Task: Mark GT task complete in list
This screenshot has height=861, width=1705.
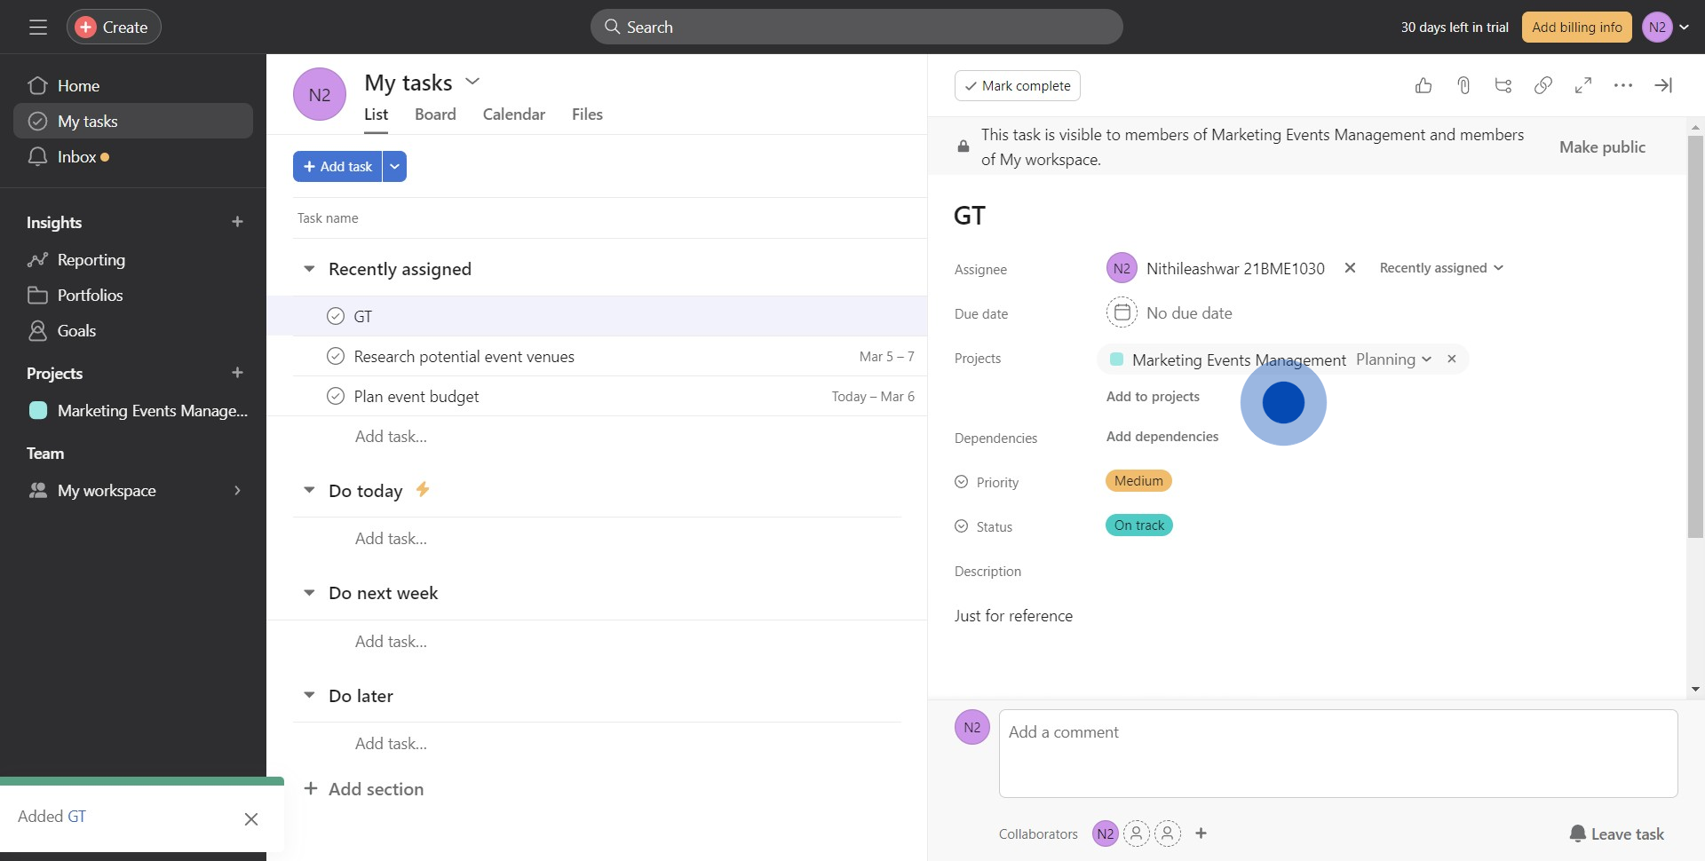Action: coord(336,316)
